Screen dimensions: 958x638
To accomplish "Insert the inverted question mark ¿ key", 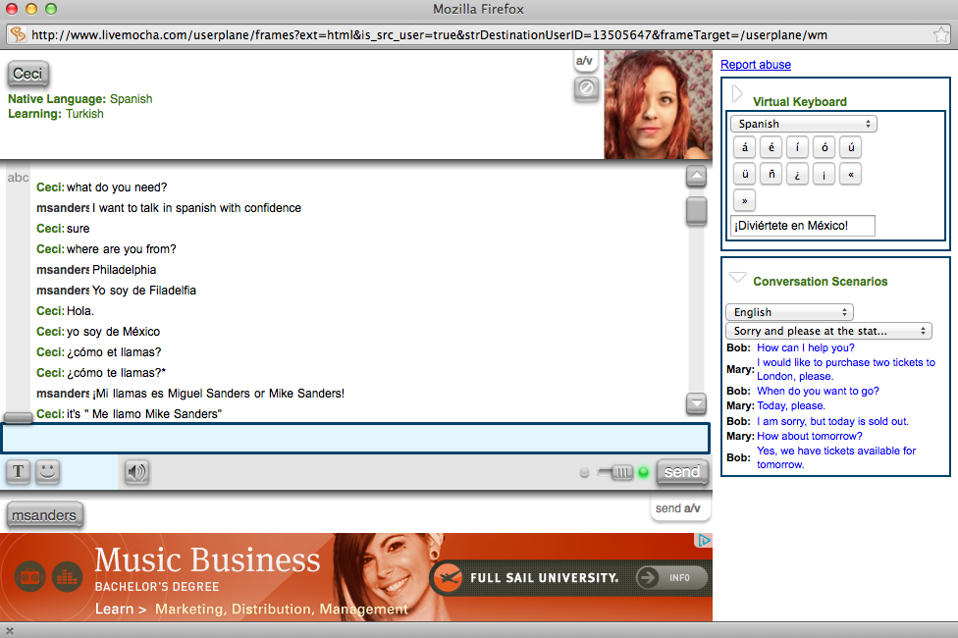I will [x=799, y=174].
